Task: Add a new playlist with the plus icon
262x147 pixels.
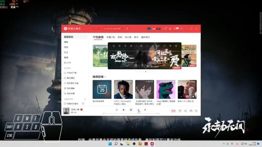Action: (85, 99)
